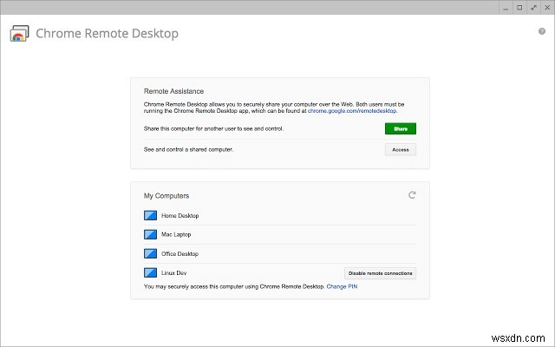The width and height of the screenshot is (555, 347).
Task: Open the help question mark icon
Action: coord(542,32)
